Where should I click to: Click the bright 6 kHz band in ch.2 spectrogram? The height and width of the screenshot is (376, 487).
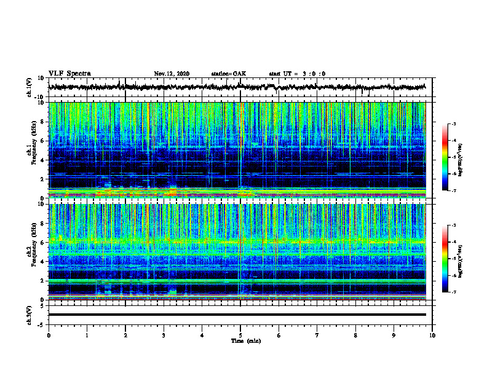(237, 241)
